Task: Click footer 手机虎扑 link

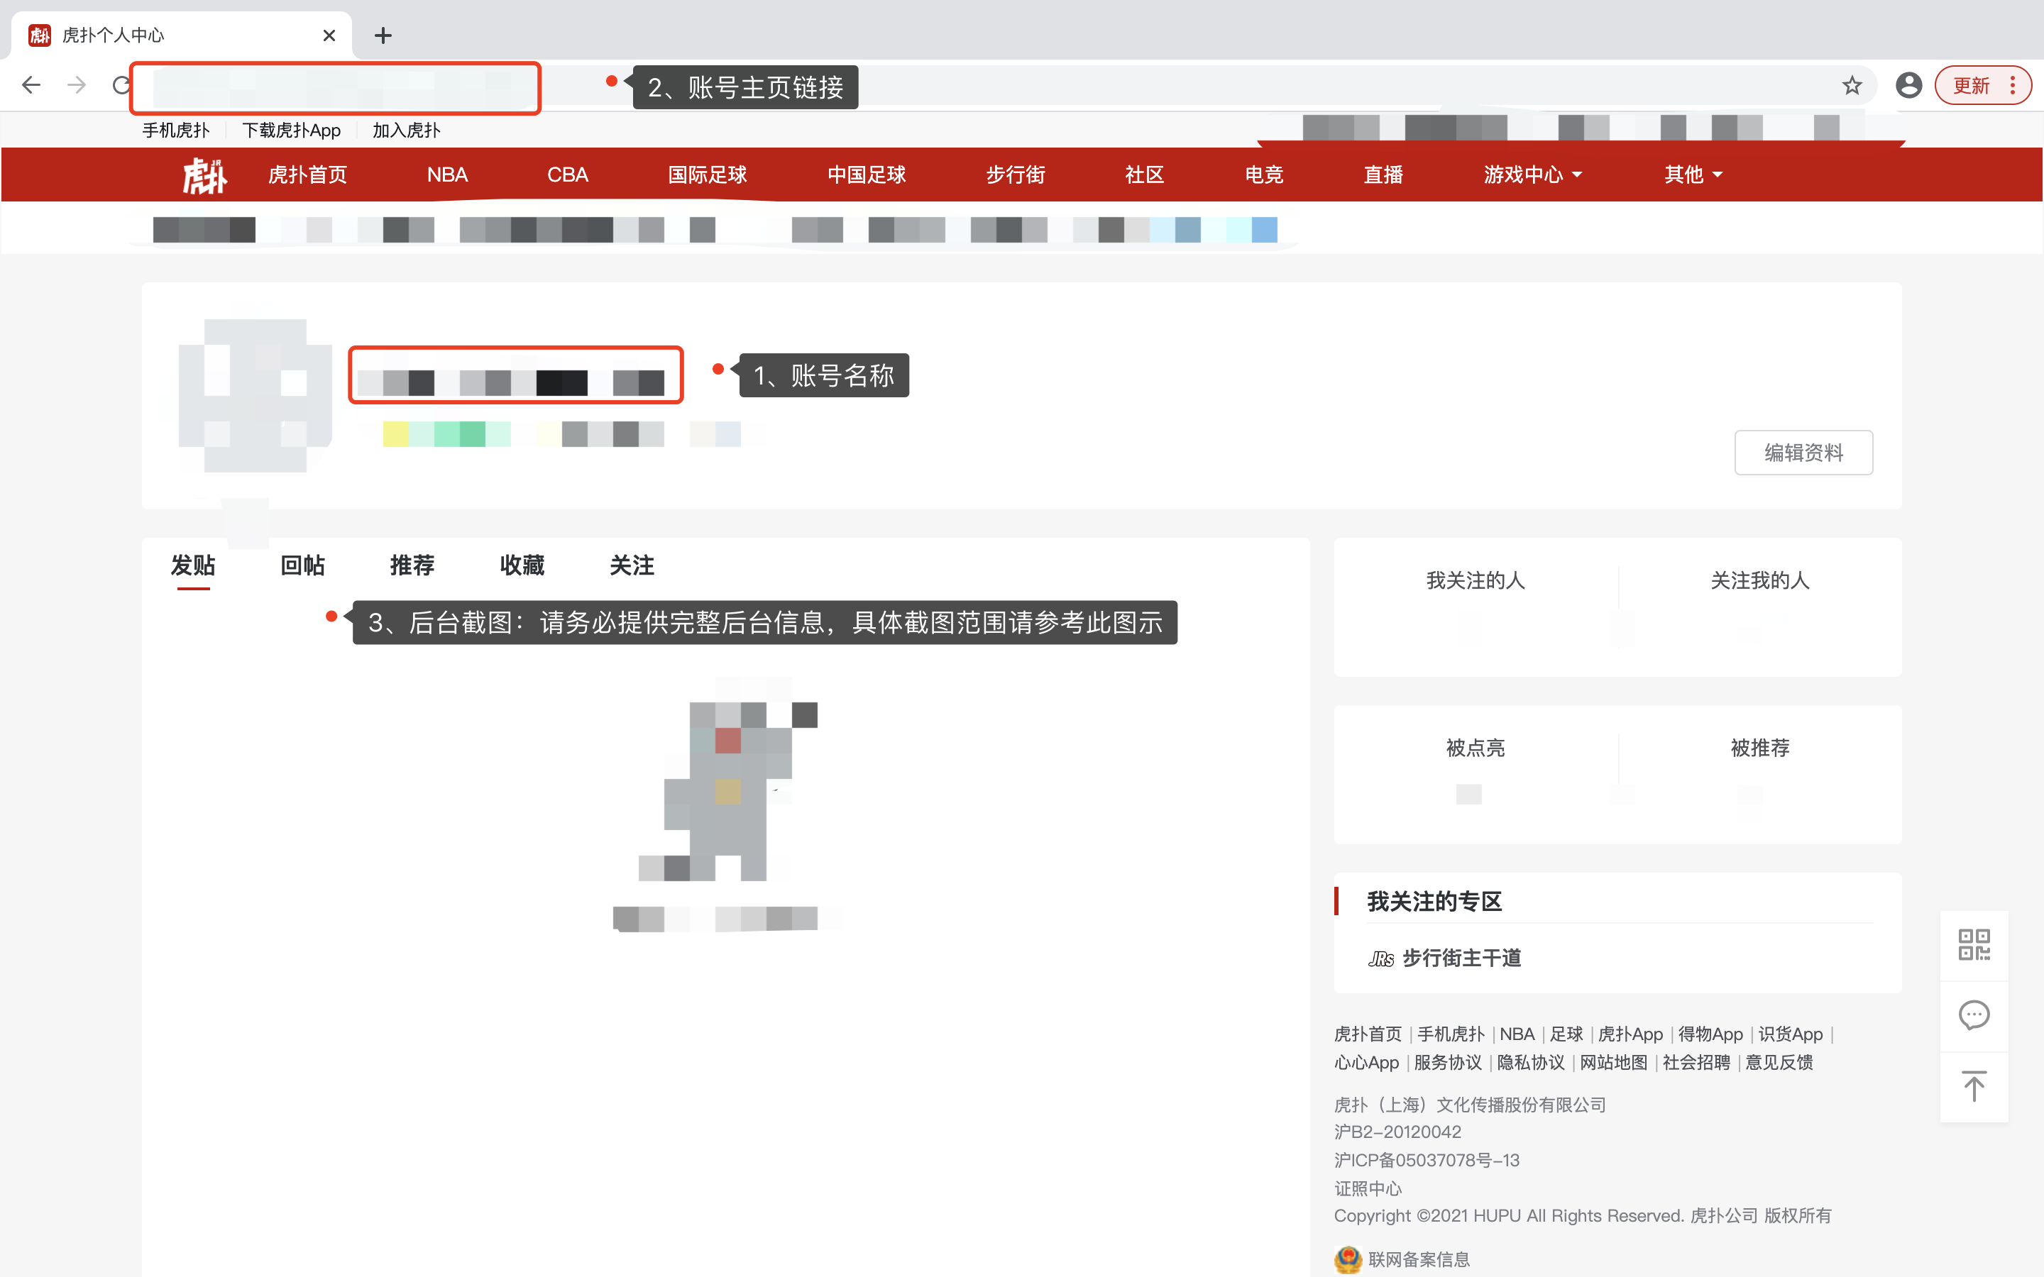Action: coord(1450,1034)
